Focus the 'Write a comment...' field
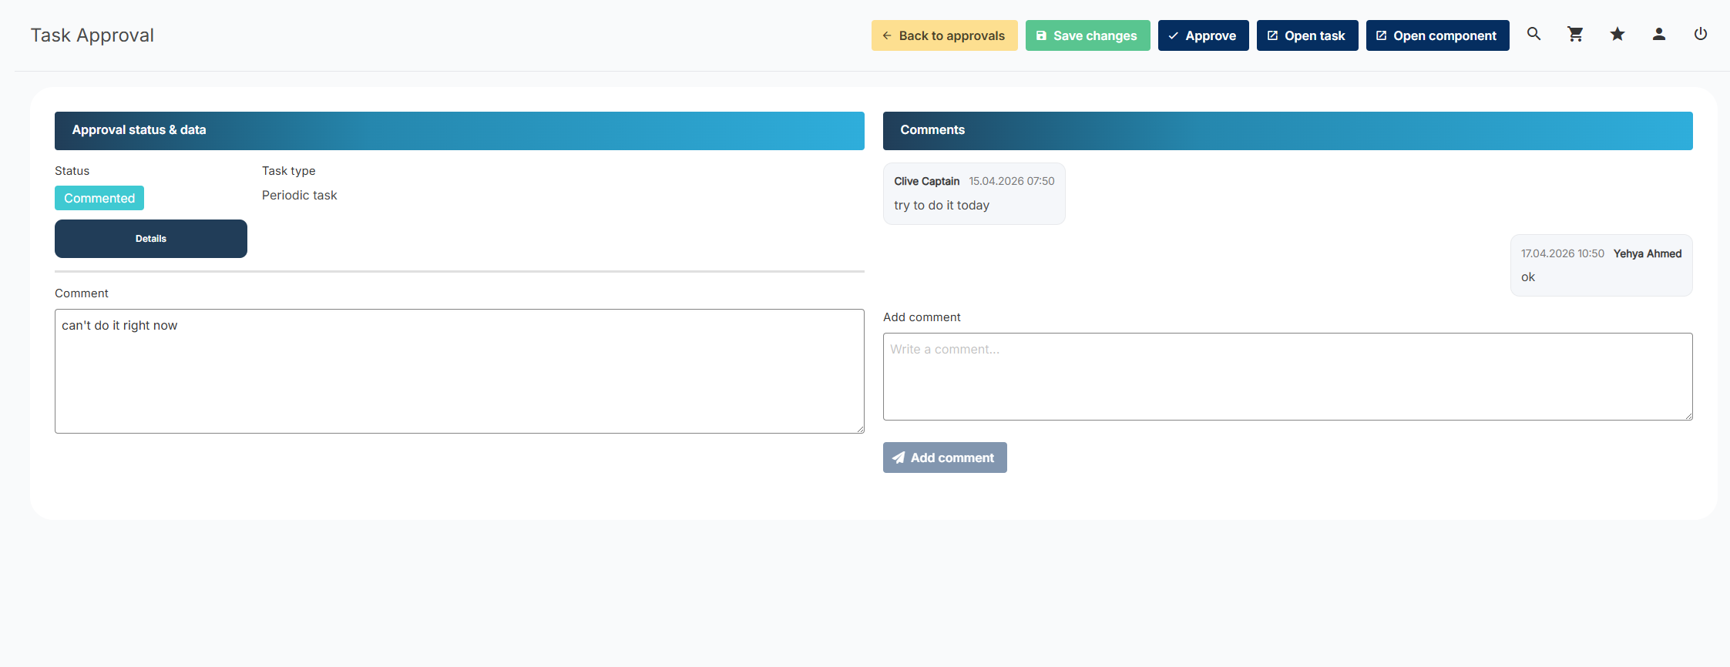 click(1287, 377)
